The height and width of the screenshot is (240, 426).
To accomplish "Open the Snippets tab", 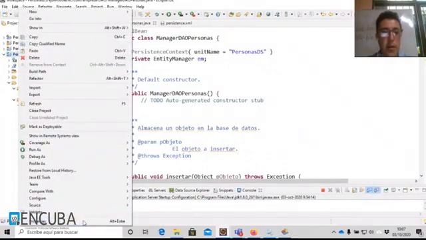I will [x=224, y=190].
